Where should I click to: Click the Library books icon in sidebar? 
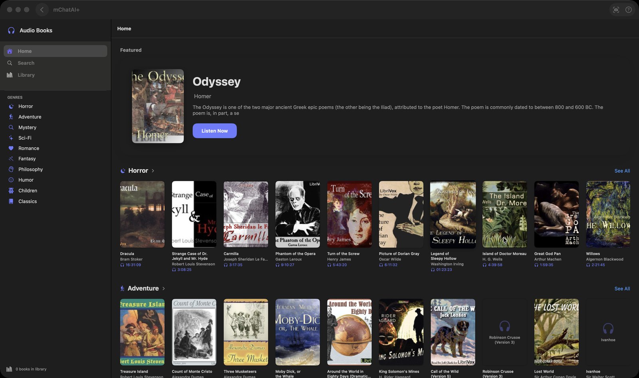coord(10,75)
